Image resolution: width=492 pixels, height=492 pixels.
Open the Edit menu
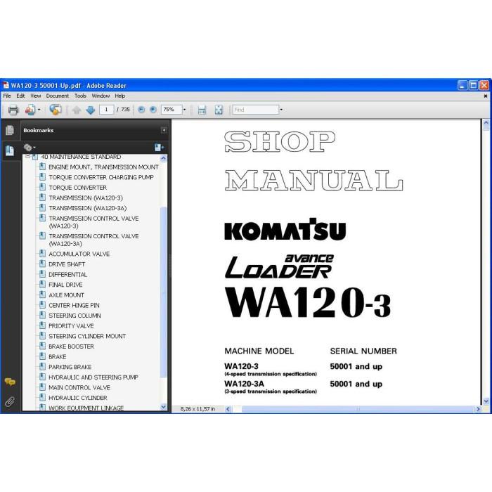pyautogui.click(x=20, y=96)
